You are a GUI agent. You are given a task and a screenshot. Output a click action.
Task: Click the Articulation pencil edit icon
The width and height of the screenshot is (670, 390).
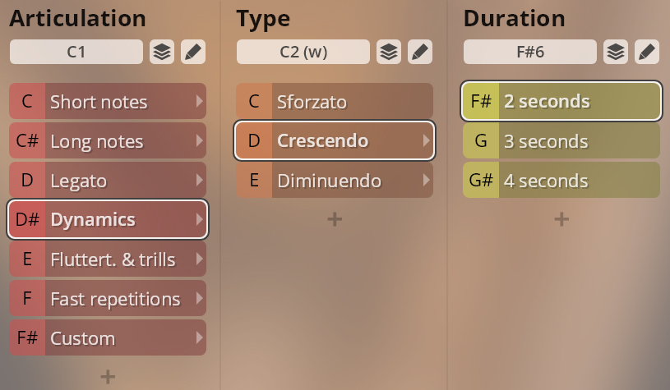tap(193, 52)
